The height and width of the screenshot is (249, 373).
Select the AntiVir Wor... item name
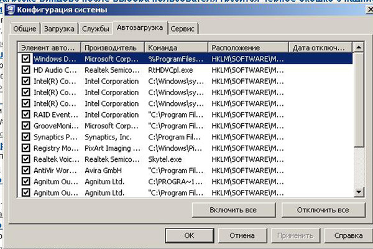click(55, 171)
